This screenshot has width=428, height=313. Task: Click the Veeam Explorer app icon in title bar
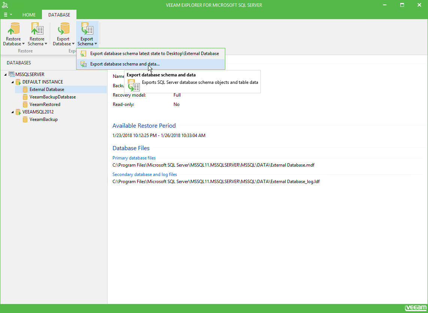(4, 5)
